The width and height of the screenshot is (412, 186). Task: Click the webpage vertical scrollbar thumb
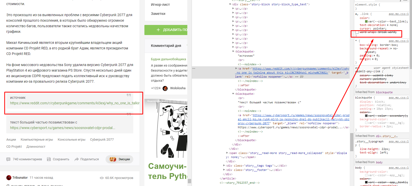[189, 181]
